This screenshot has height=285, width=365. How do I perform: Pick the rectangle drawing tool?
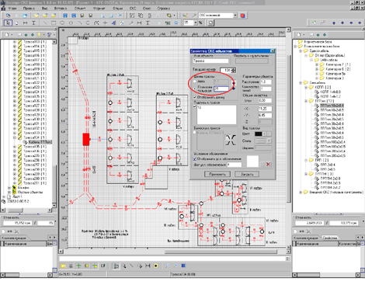54,23
